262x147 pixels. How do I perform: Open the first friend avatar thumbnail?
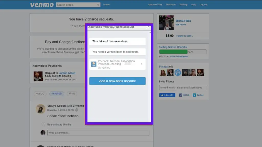click(162, 73)
